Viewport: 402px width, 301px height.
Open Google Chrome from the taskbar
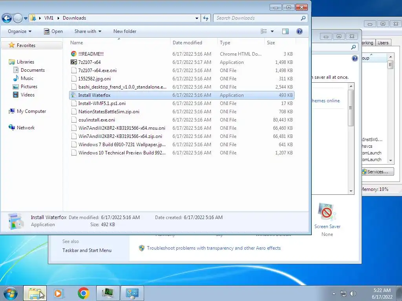[83, 293]
